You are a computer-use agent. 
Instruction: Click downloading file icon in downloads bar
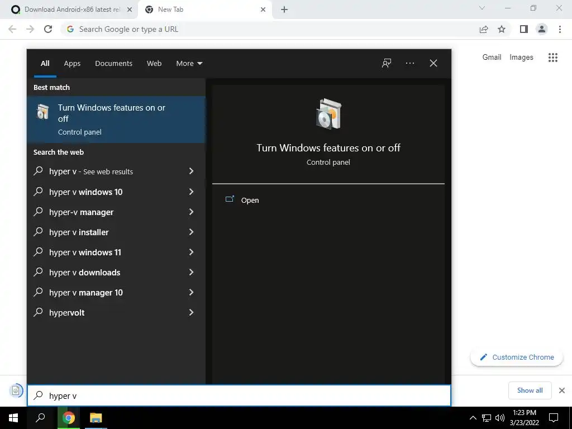pos(16,390)
